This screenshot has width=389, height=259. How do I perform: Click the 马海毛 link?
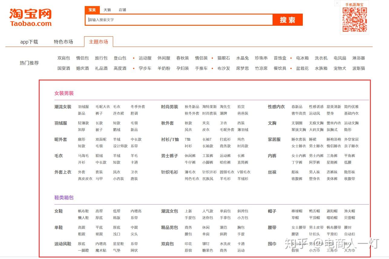[x=83, y=156]
